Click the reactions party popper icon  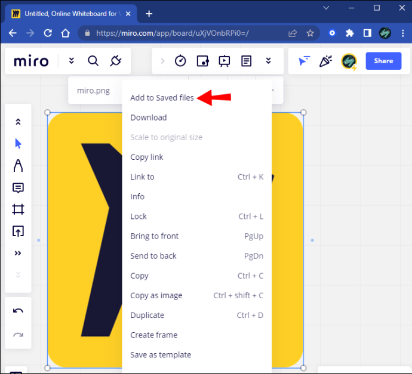pos(325,61)
